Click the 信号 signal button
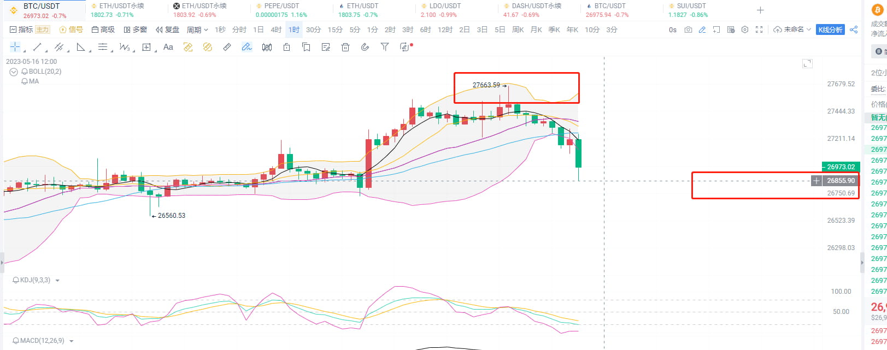 click(71, 29)
